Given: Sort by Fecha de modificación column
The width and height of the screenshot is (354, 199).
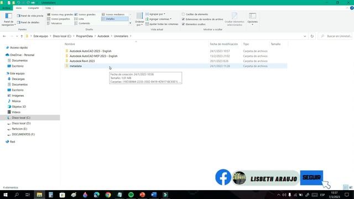Looking at the screenshot, I should [x=223, y=44].
